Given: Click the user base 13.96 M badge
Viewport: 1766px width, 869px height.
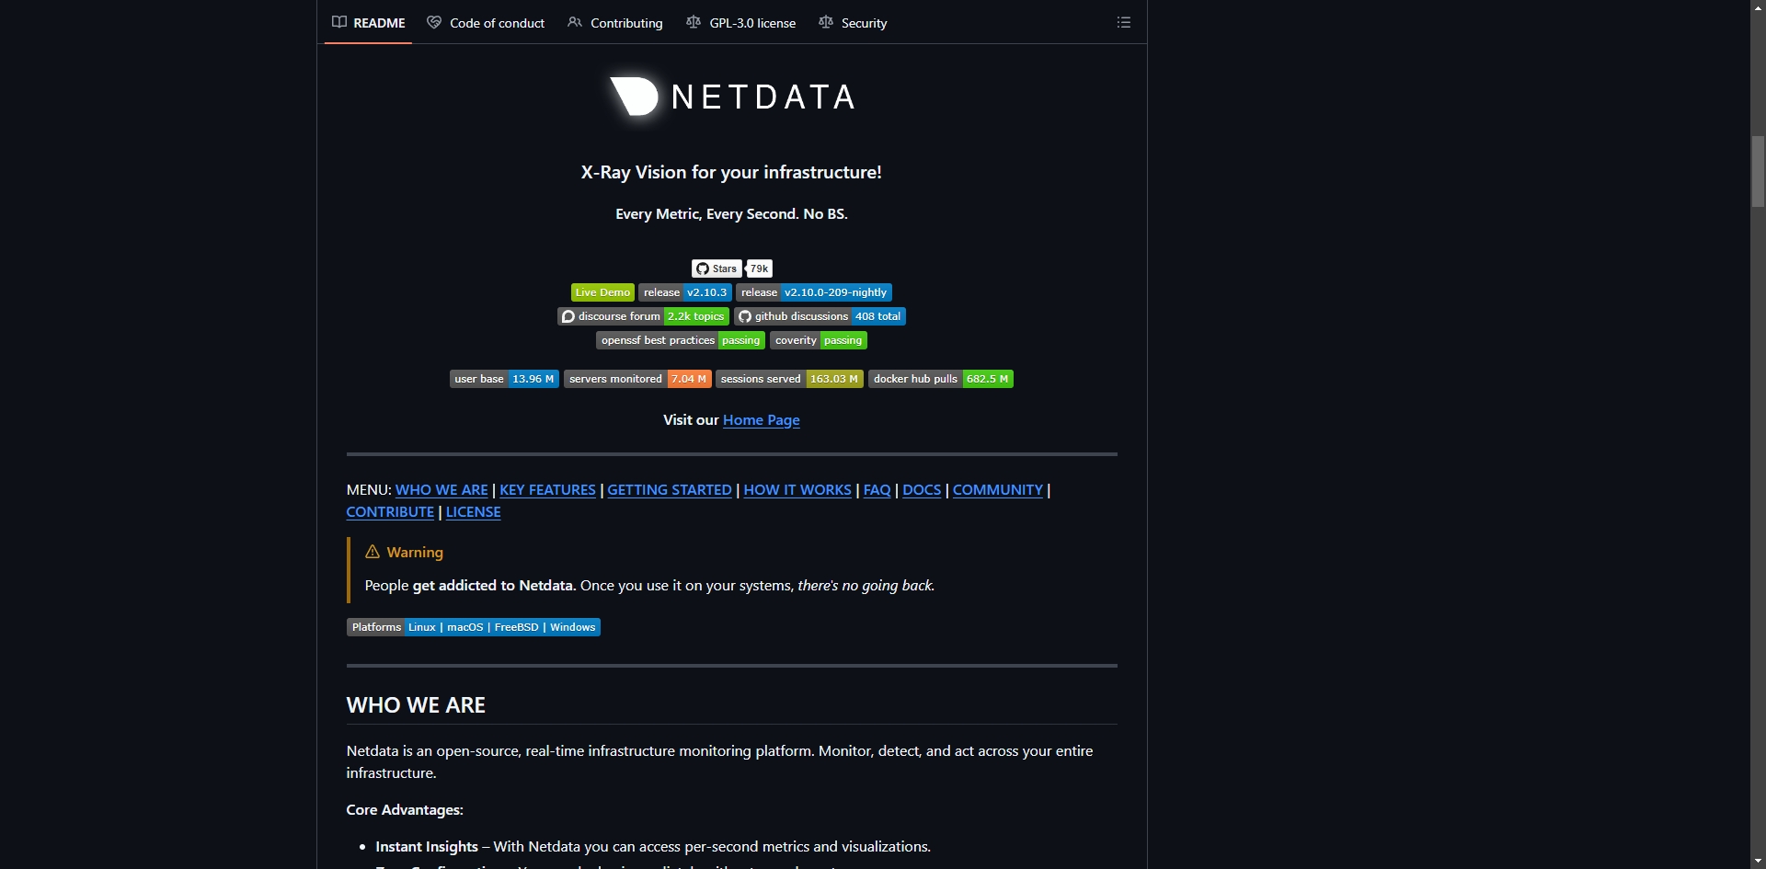Looking at the screenshot, I should point(504,379).
